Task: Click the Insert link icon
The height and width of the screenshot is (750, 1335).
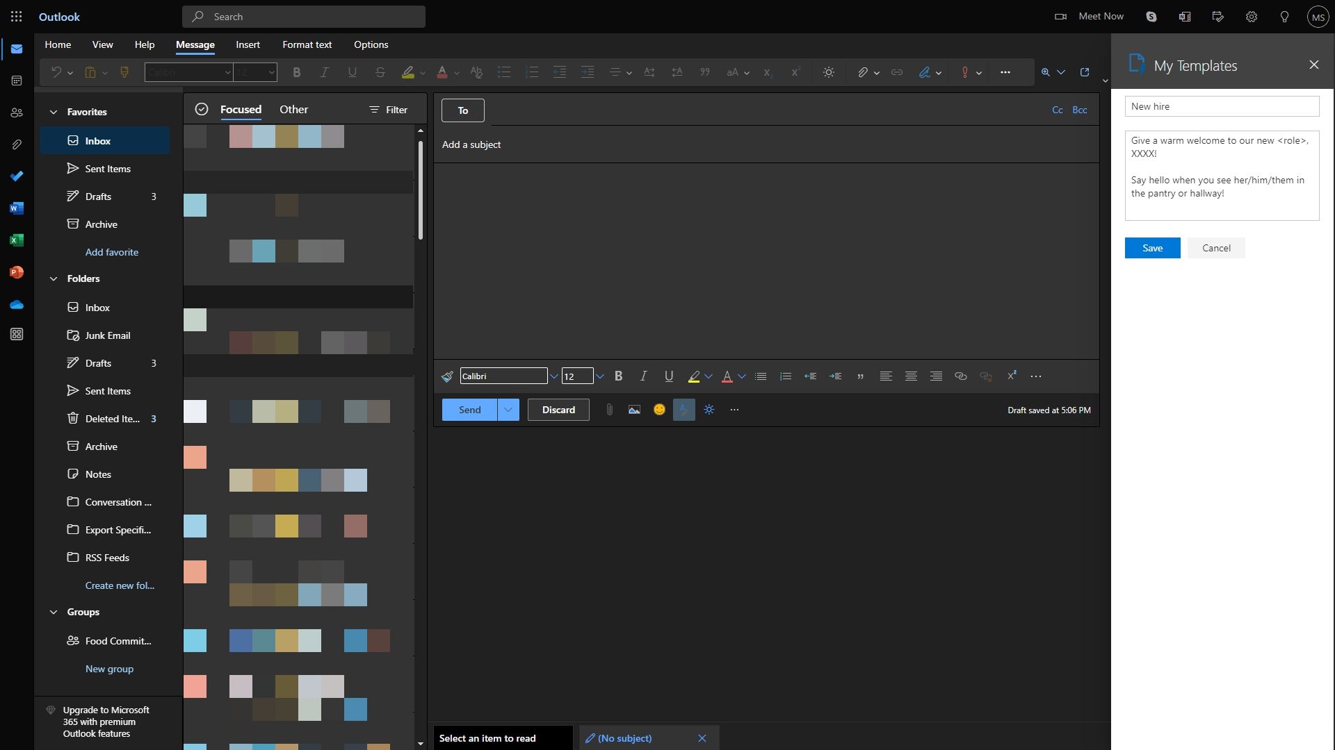Action: pos(960,376)
